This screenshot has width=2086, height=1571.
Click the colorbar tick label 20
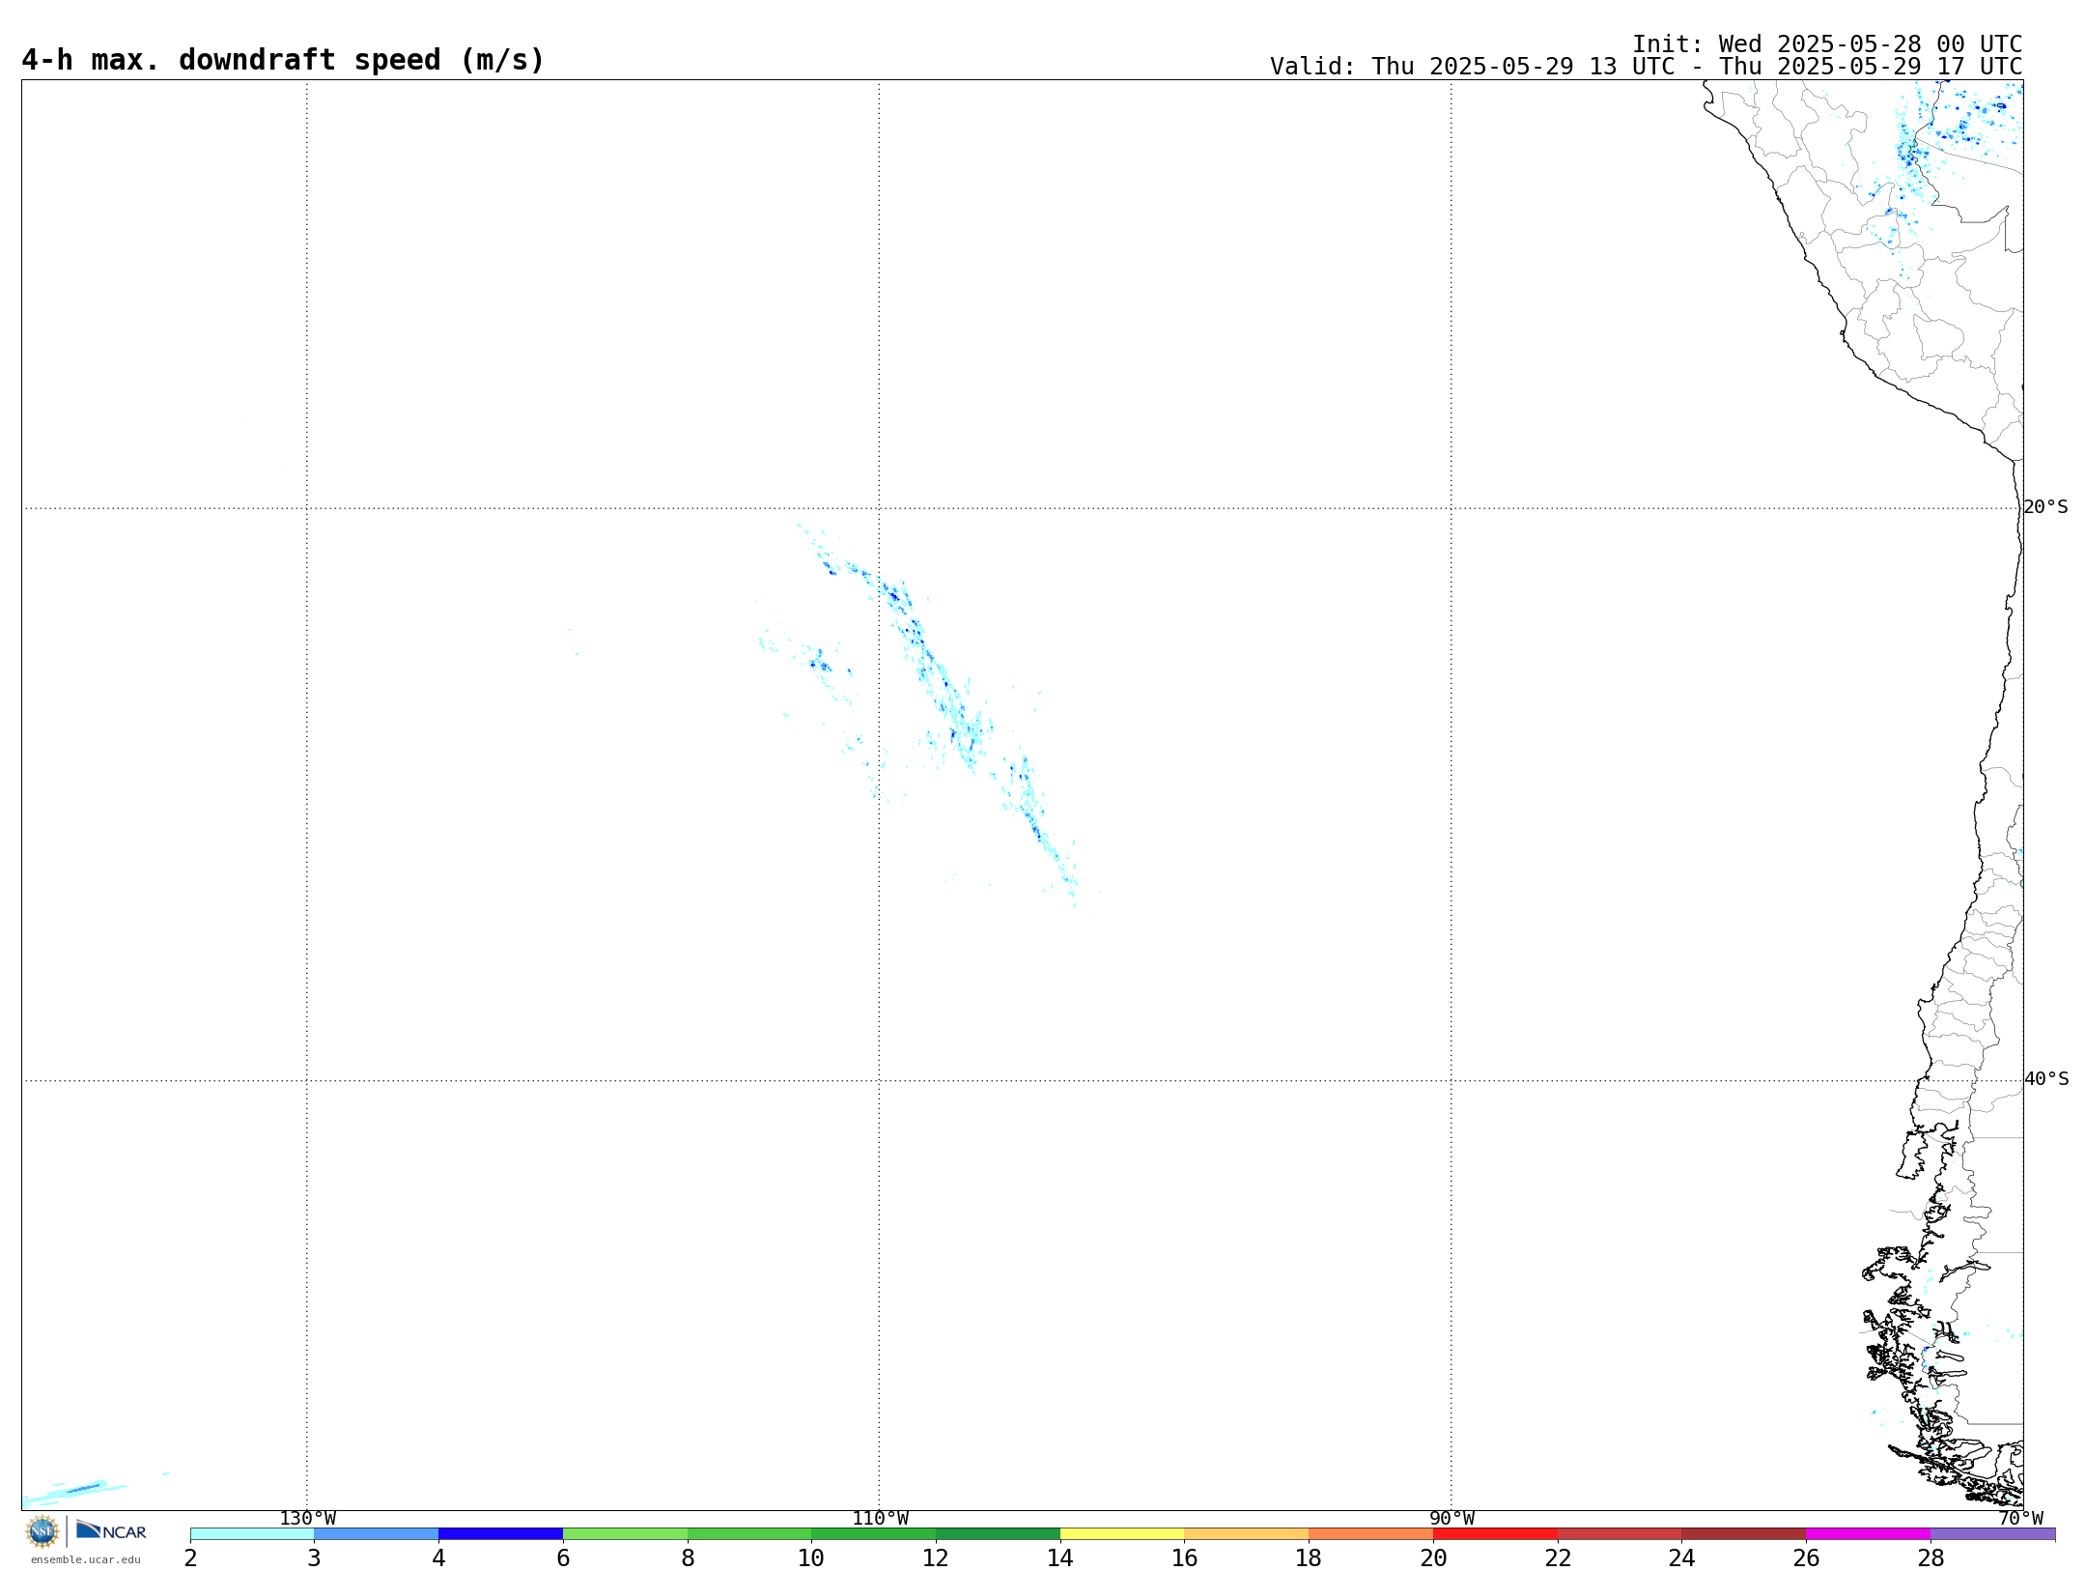click(x=1433, y=1557)
